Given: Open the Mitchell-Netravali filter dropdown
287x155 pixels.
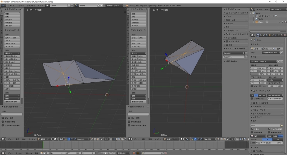Looking at the screenshot, I should (275, 95).
